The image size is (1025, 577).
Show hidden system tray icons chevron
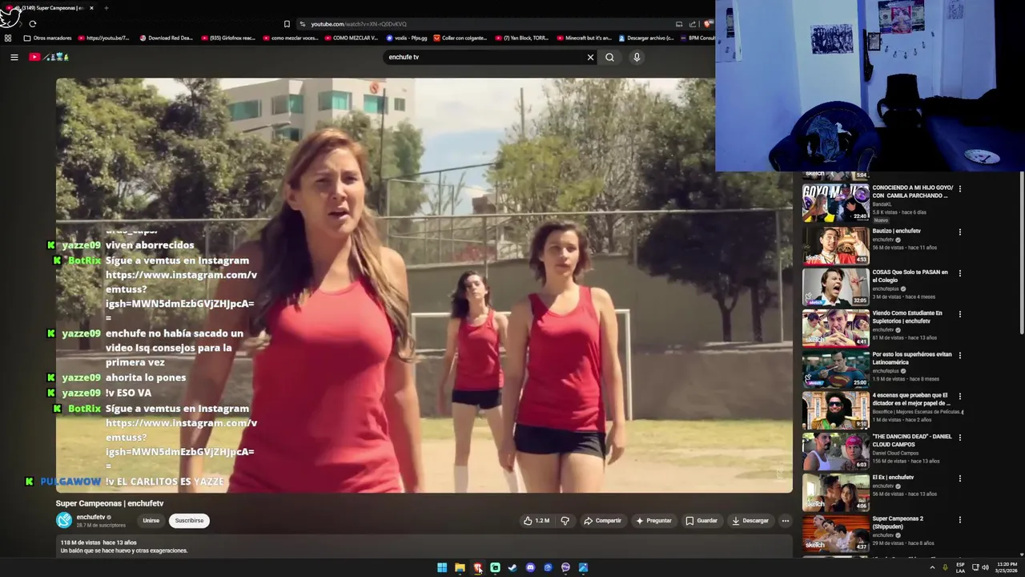coord(932,567)
